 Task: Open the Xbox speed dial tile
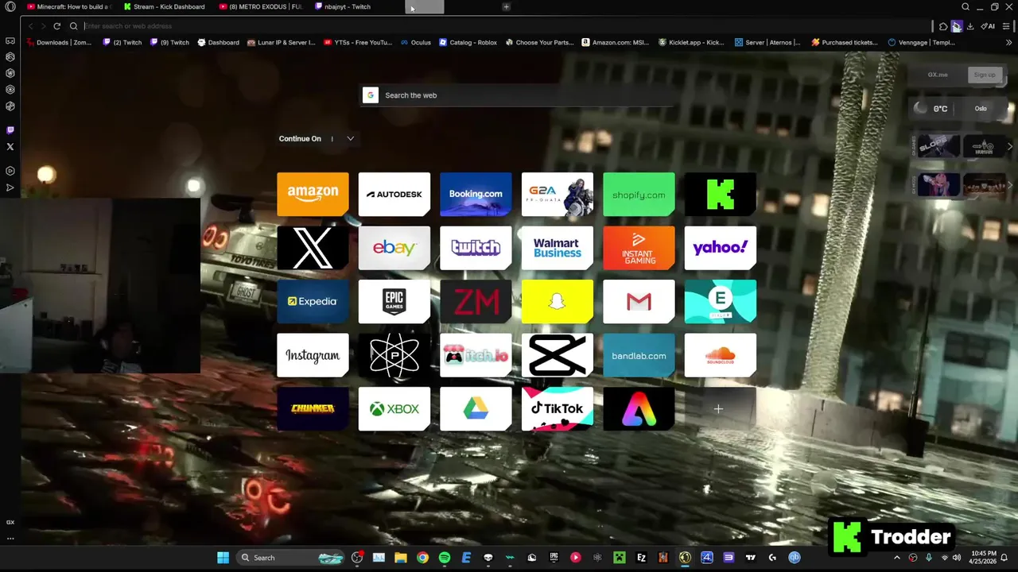click(x=394, y=409)
